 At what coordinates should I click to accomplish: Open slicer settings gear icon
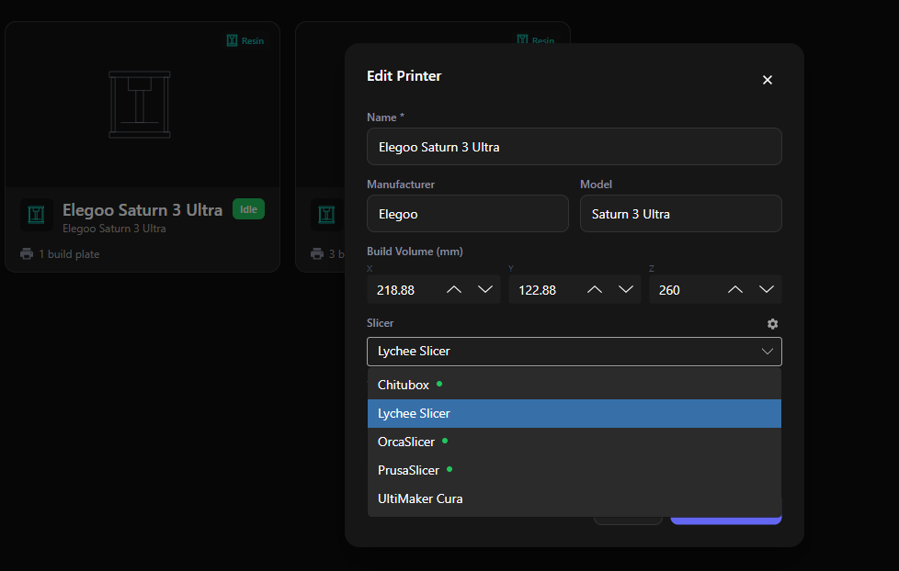[x=772, y=324]
